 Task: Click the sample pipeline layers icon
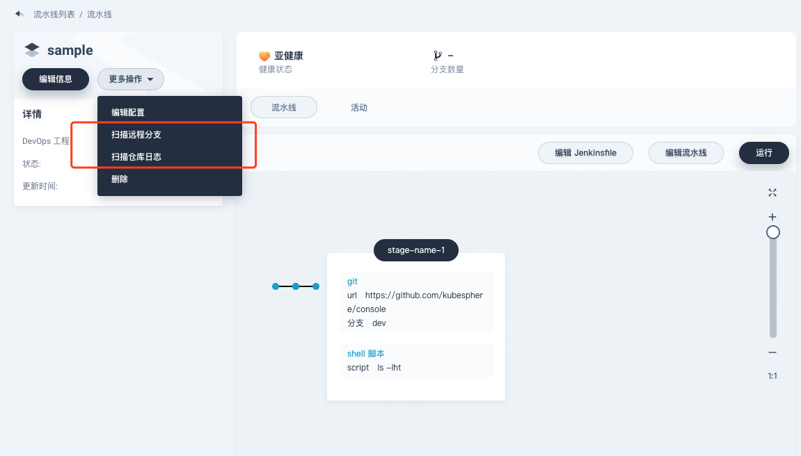[x=32, y=50]
